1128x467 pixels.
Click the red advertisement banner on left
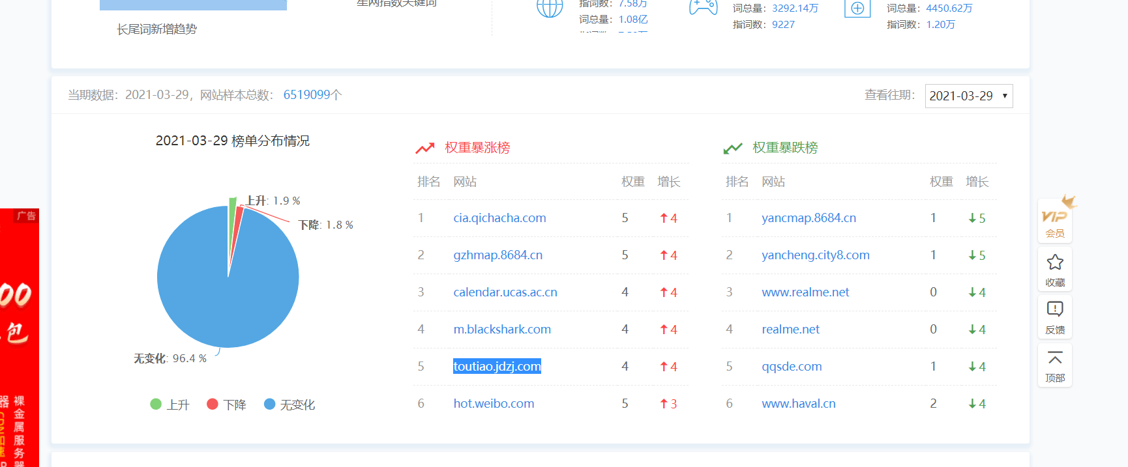tap(20, 337)
